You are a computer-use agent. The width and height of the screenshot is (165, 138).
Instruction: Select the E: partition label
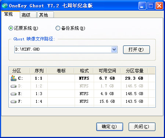tap(20, 94)
